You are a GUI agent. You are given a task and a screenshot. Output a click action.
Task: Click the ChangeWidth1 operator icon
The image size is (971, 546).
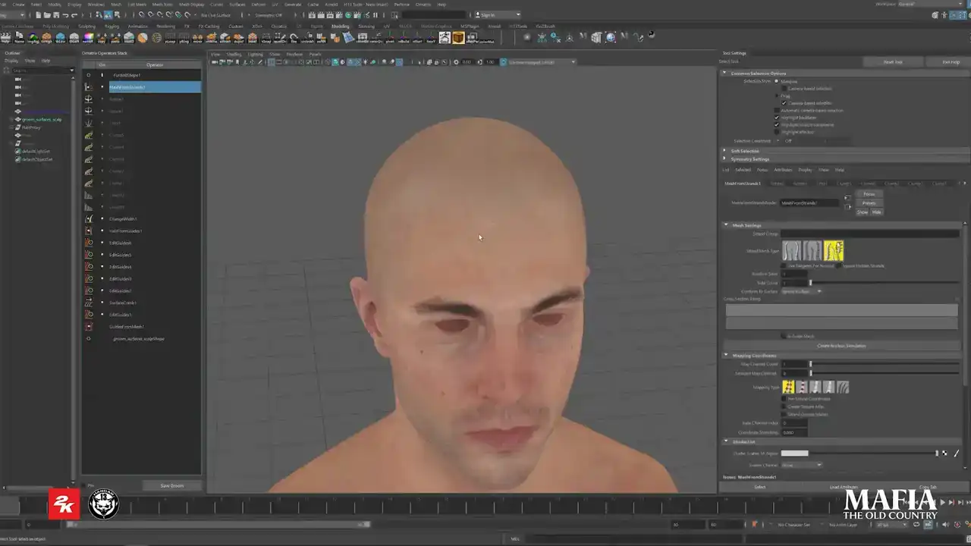point(89,219)
